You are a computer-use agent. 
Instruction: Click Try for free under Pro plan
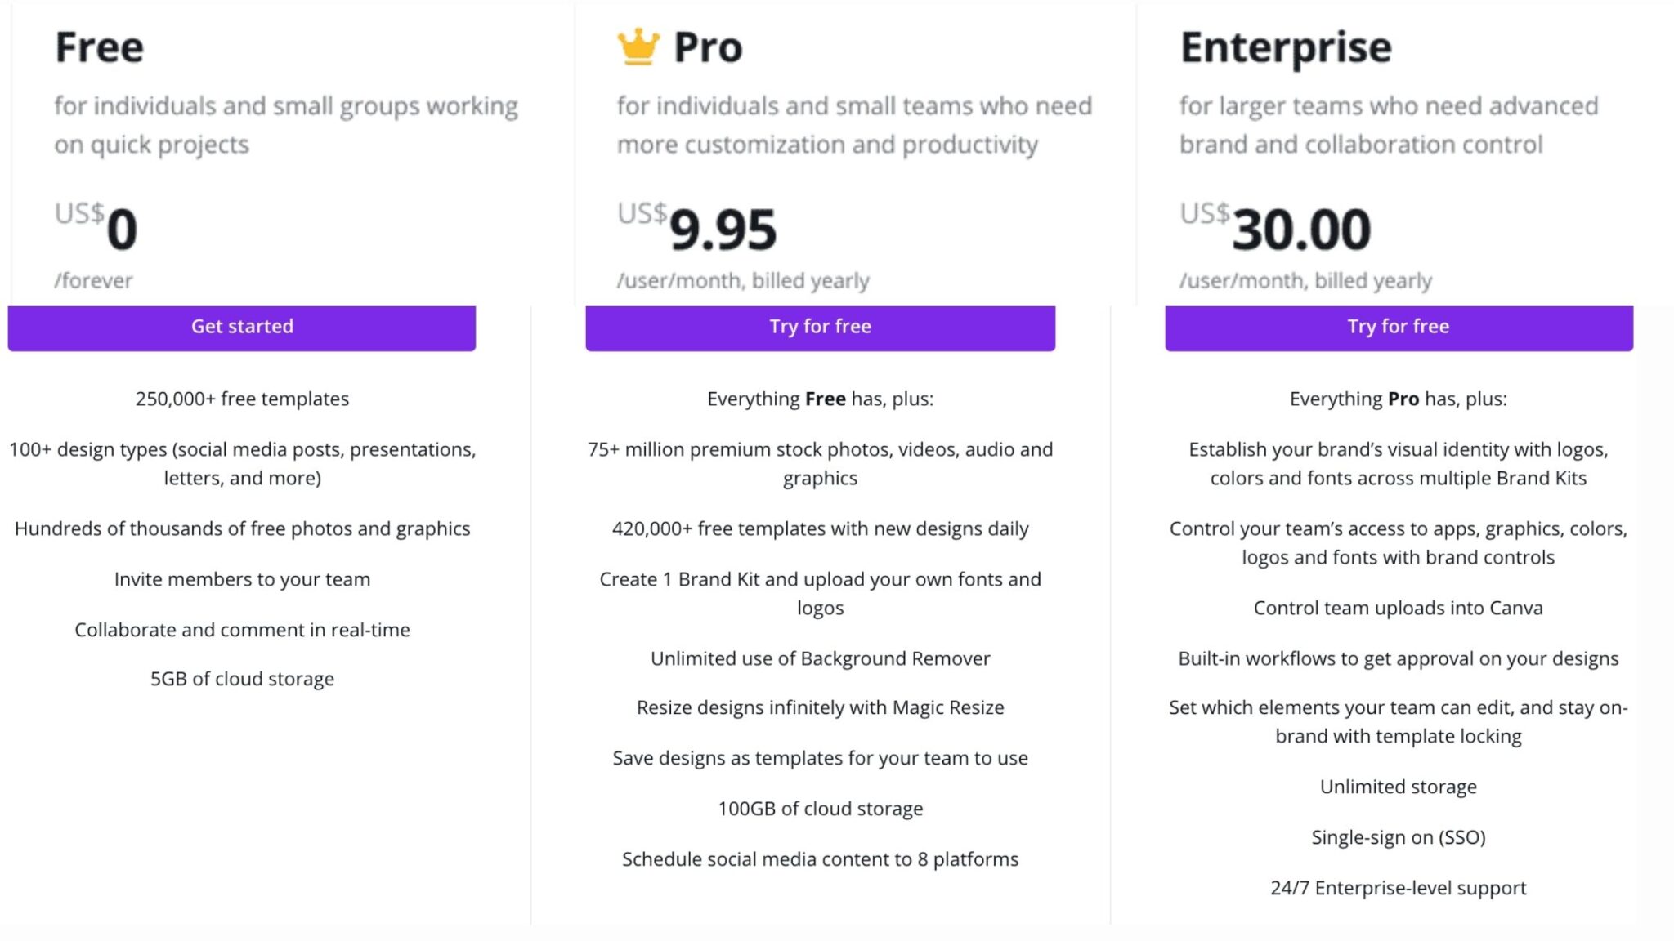820,327
